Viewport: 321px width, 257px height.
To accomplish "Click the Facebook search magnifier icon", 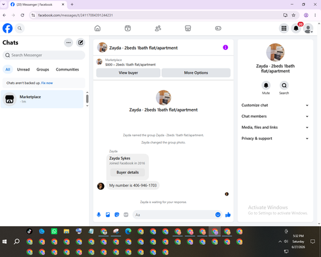I will point(20,28).
